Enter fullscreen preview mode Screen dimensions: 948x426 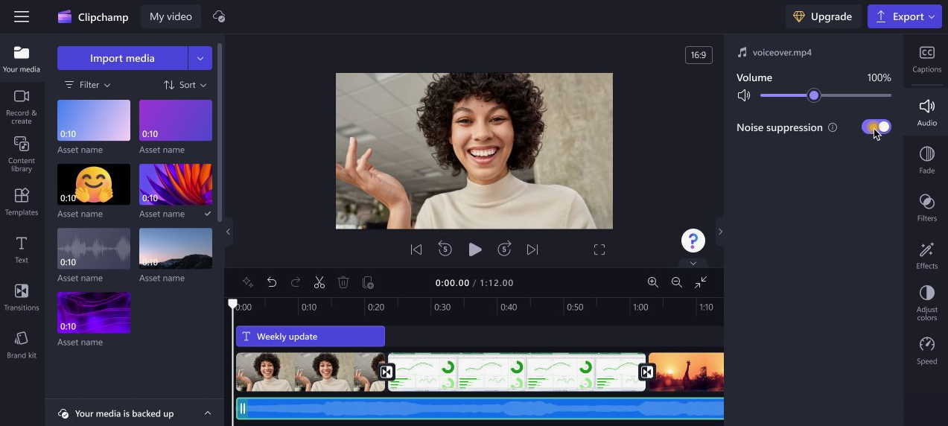[599, 249]
